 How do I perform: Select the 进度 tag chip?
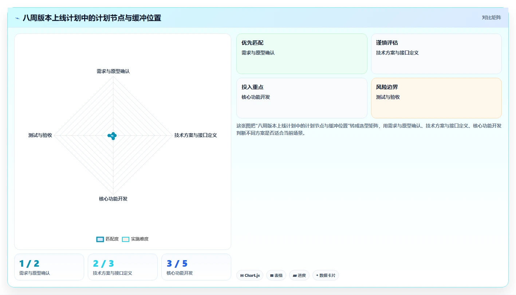[x=299, y=275]
